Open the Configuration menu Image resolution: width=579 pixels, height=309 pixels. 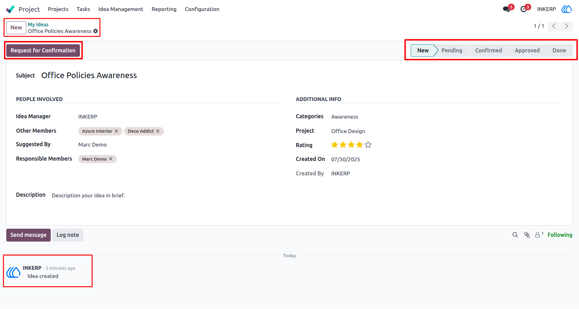coord(202,9)
